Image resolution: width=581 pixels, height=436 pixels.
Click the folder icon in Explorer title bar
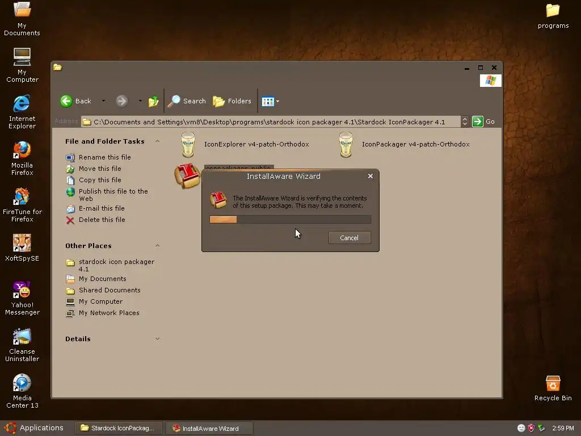[57, 67]
